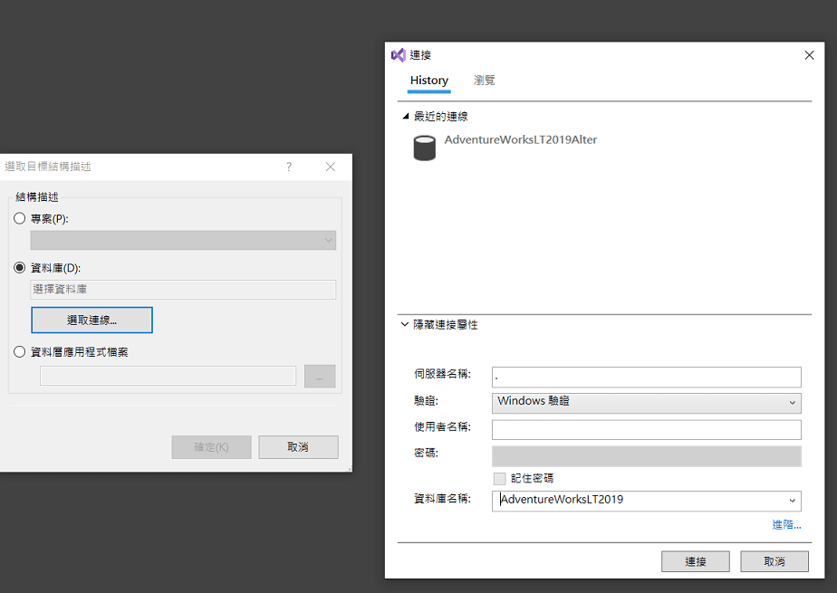
Task: Open the 進階... advanced link
Action: tap(785, 525)
